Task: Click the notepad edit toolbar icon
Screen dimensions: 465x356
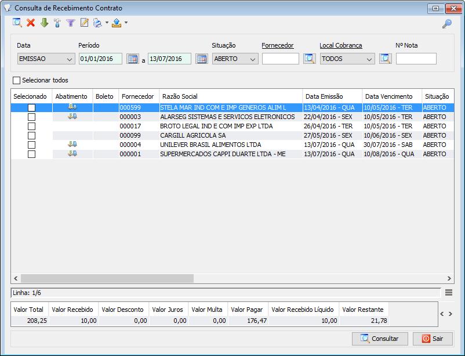Action: tap(85, 23)
